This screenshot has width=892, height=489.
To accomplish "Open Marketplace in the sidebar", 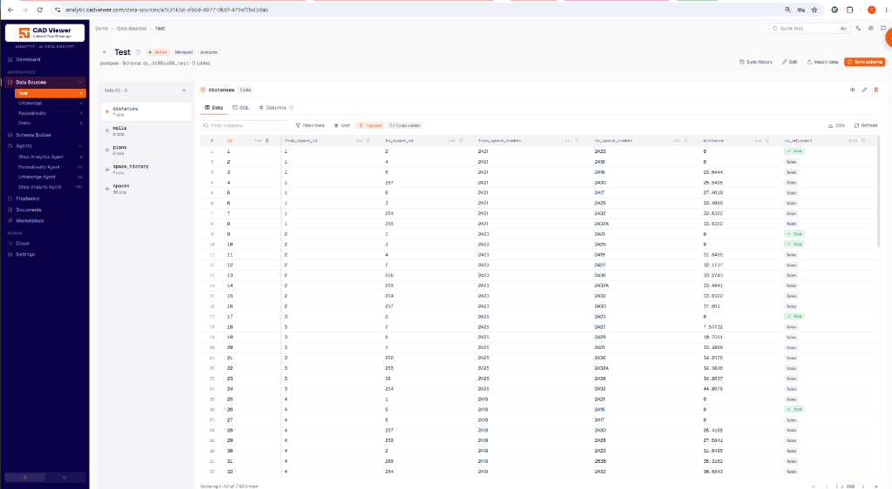I will (x=30, y=221).
